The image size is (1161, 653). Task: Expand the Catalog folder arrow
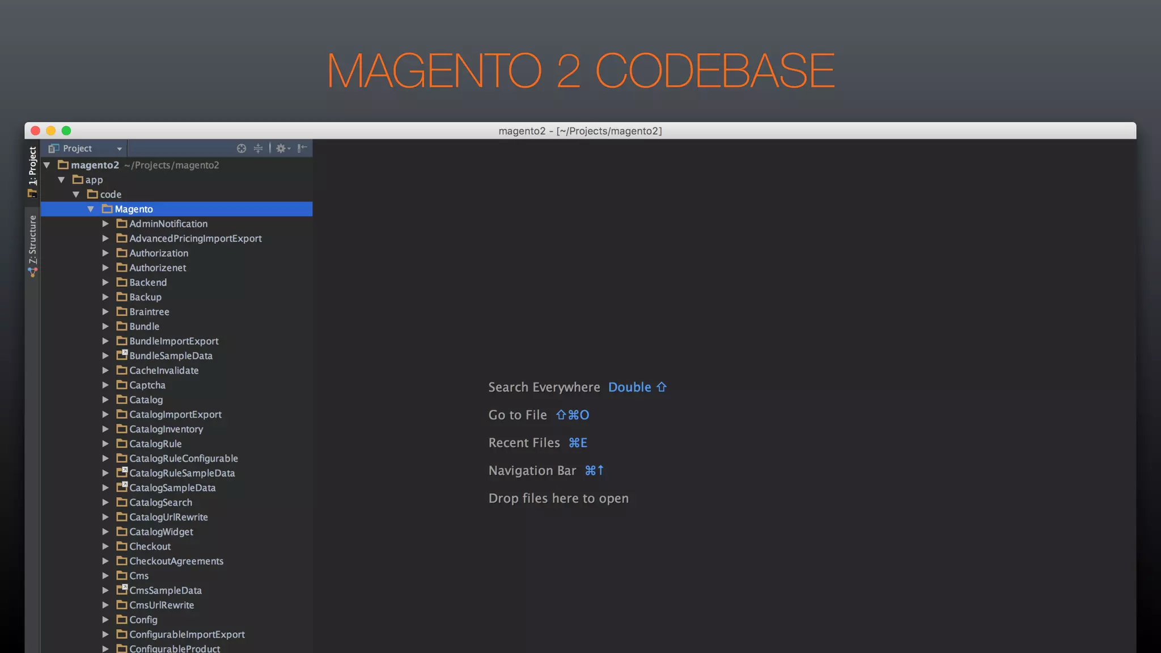pyautogui.click(x=105, y=400)
